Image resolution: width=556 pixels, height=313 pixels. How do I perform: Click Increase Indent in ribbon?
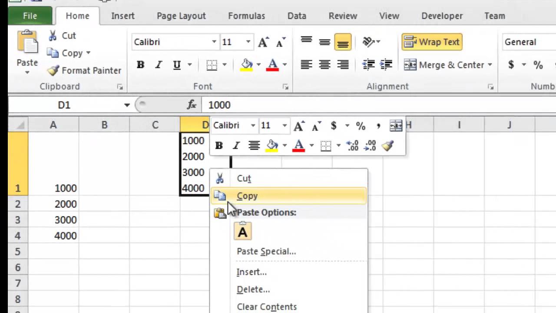pos(386,65)
